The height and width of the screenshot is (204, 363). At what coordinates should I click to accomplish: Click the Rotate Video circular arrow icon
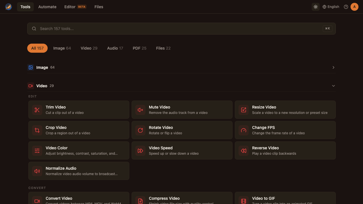click(140, 130)
